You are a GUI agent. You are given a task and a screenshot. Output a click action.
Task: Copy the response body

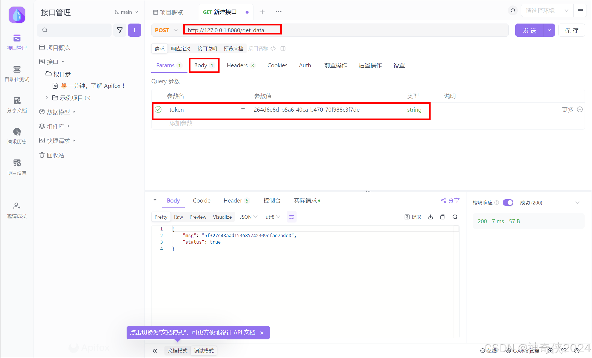pyautogui.click(x=443, y=217)
